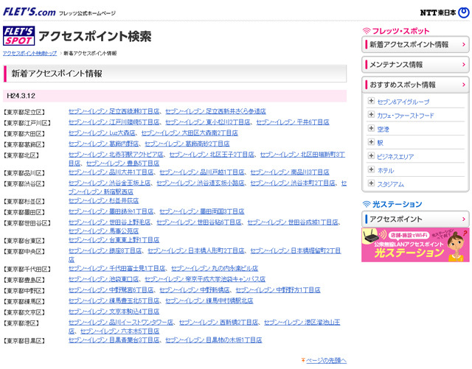This screenshot has width=472, height=369.
Task: Open セブン-イレブン 中野野方1丁目店 link
Action: [278, 290]
